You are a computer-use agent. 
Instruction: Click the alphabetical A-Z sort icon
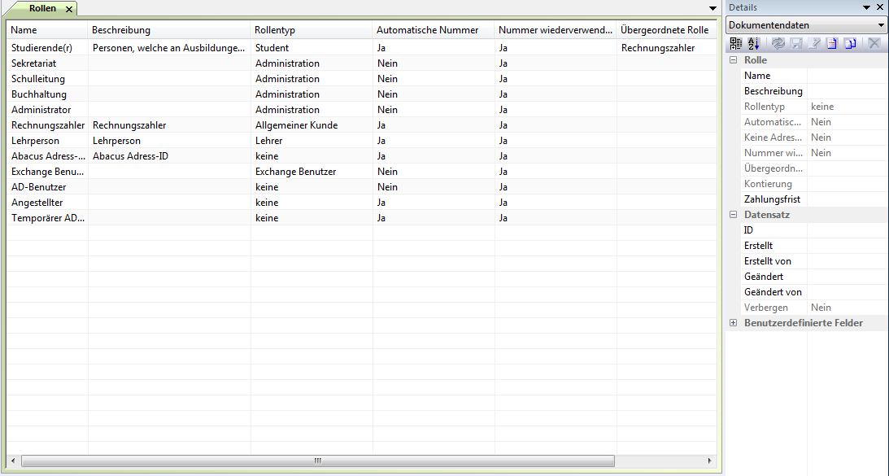coord(753,43)
